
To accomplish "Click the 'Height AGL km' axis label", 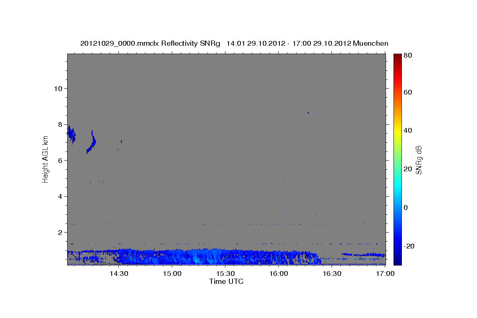I will point(46,159).
